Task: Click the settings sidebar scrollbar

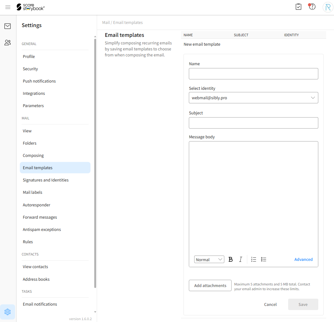Action: pyautogui.click(x=95, y=163)
